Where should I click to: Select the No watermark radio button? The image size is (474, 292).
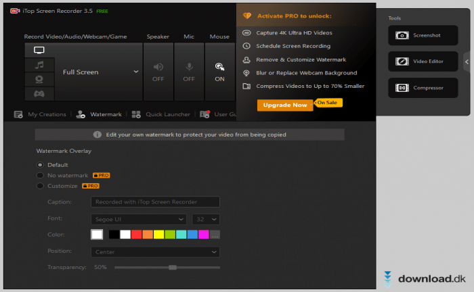click(40, 175)
